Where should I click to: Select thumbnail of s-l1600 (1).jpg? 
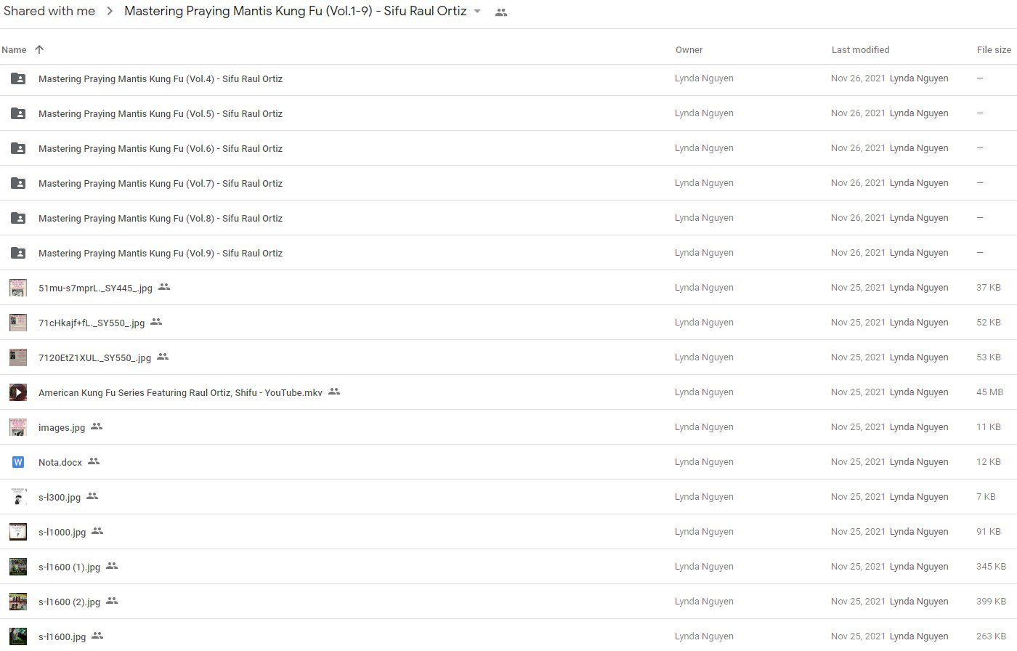pos(18,567)
